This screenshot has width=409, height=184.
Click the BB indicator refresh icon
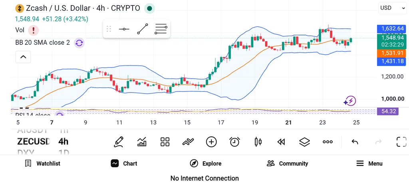pyautogui.click(x=79, y=43)
